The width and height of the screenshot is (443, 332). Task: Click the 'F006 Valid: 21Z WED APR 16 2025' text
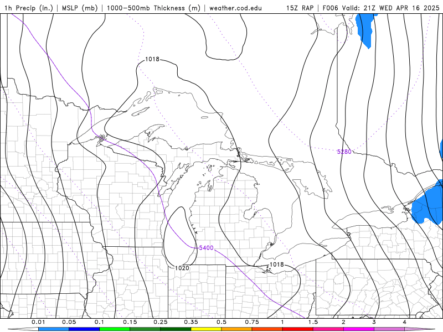(381, 8)
